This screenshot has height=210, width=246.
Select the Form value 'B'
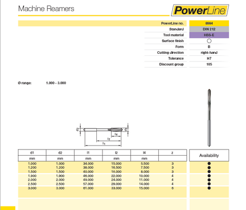coord(209,47)
